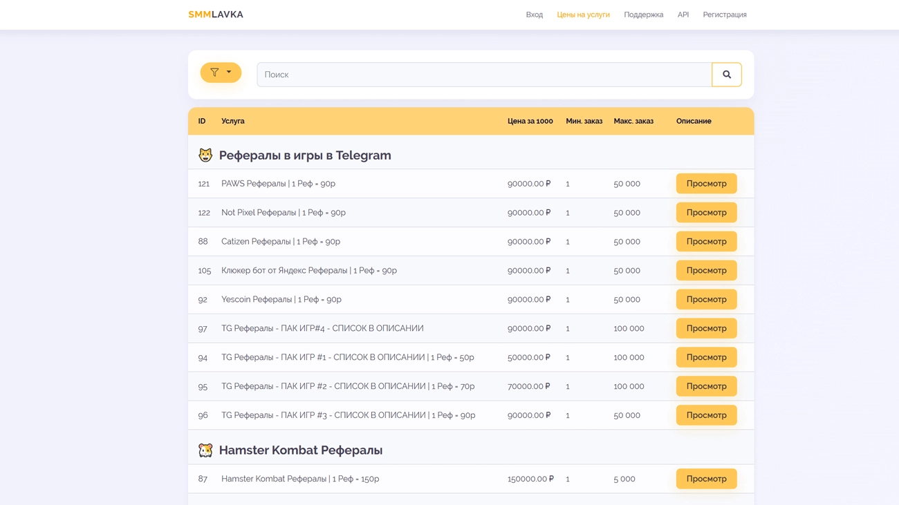Click Просмотр for Yescoin Рефералы
The height and width of the screenshot is (505, 899).
click(x=706, y=300)
